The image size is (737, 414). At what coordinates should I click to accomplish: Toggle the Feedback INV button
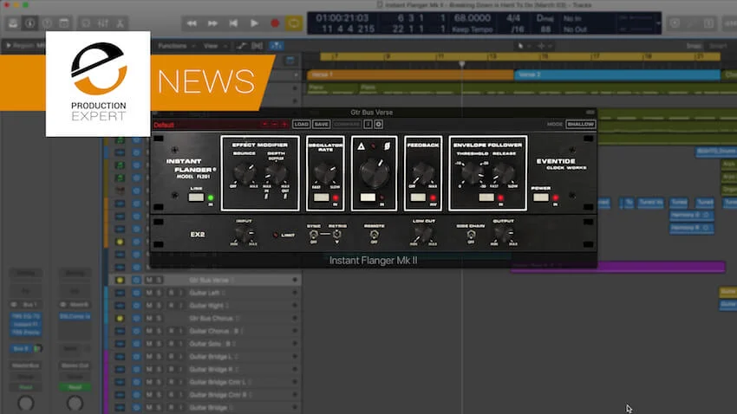(x=418, y=197)
